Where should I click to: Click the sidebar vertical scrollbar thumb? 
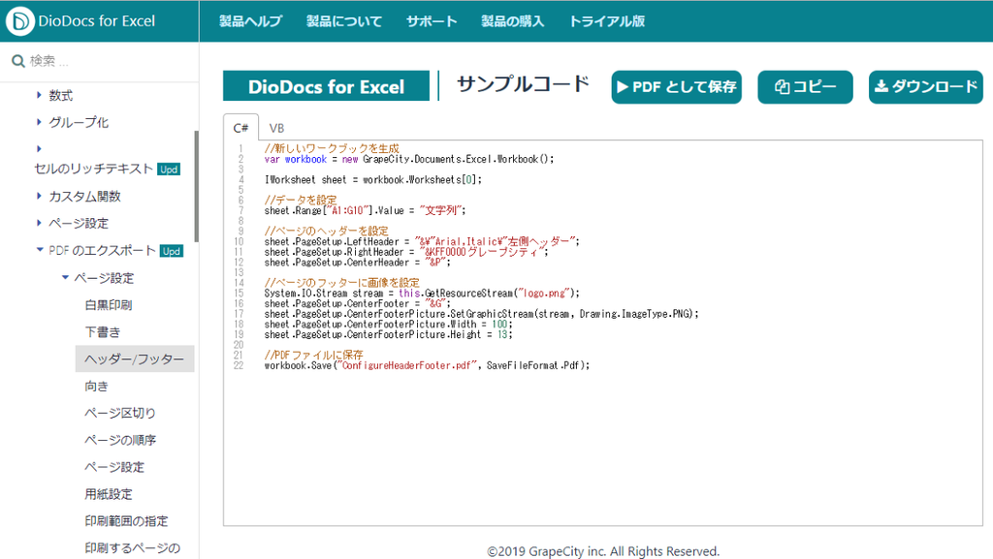point(196,186)
